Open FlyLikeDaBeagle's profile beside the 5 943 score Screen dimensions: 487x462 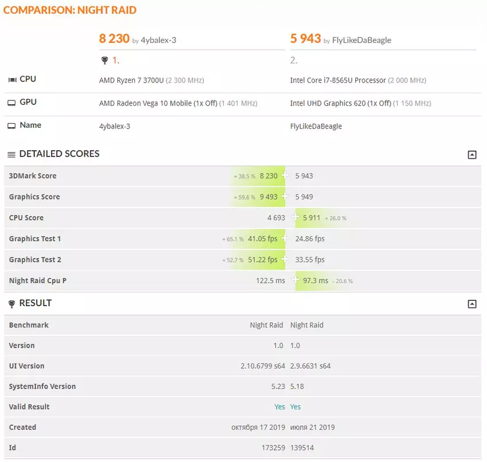click(362, 41)
